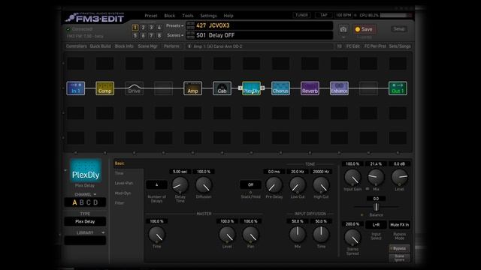The width and height of the screenshot is (481, 270).
Task: Click the preset up/down stepper icon
Action: tap(190, 25)
